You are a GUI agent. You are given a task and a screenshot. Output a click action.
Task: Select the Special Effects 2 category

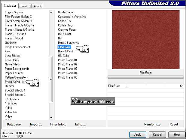(x=15, y=95)
